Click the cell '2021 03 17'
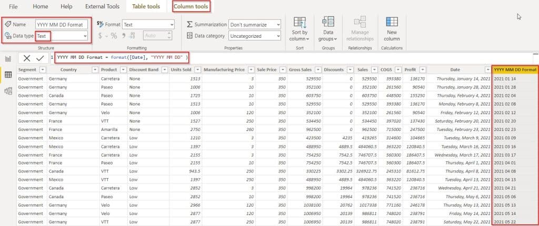The width and height of the screenshot is (539, 226). coord(515,155)
